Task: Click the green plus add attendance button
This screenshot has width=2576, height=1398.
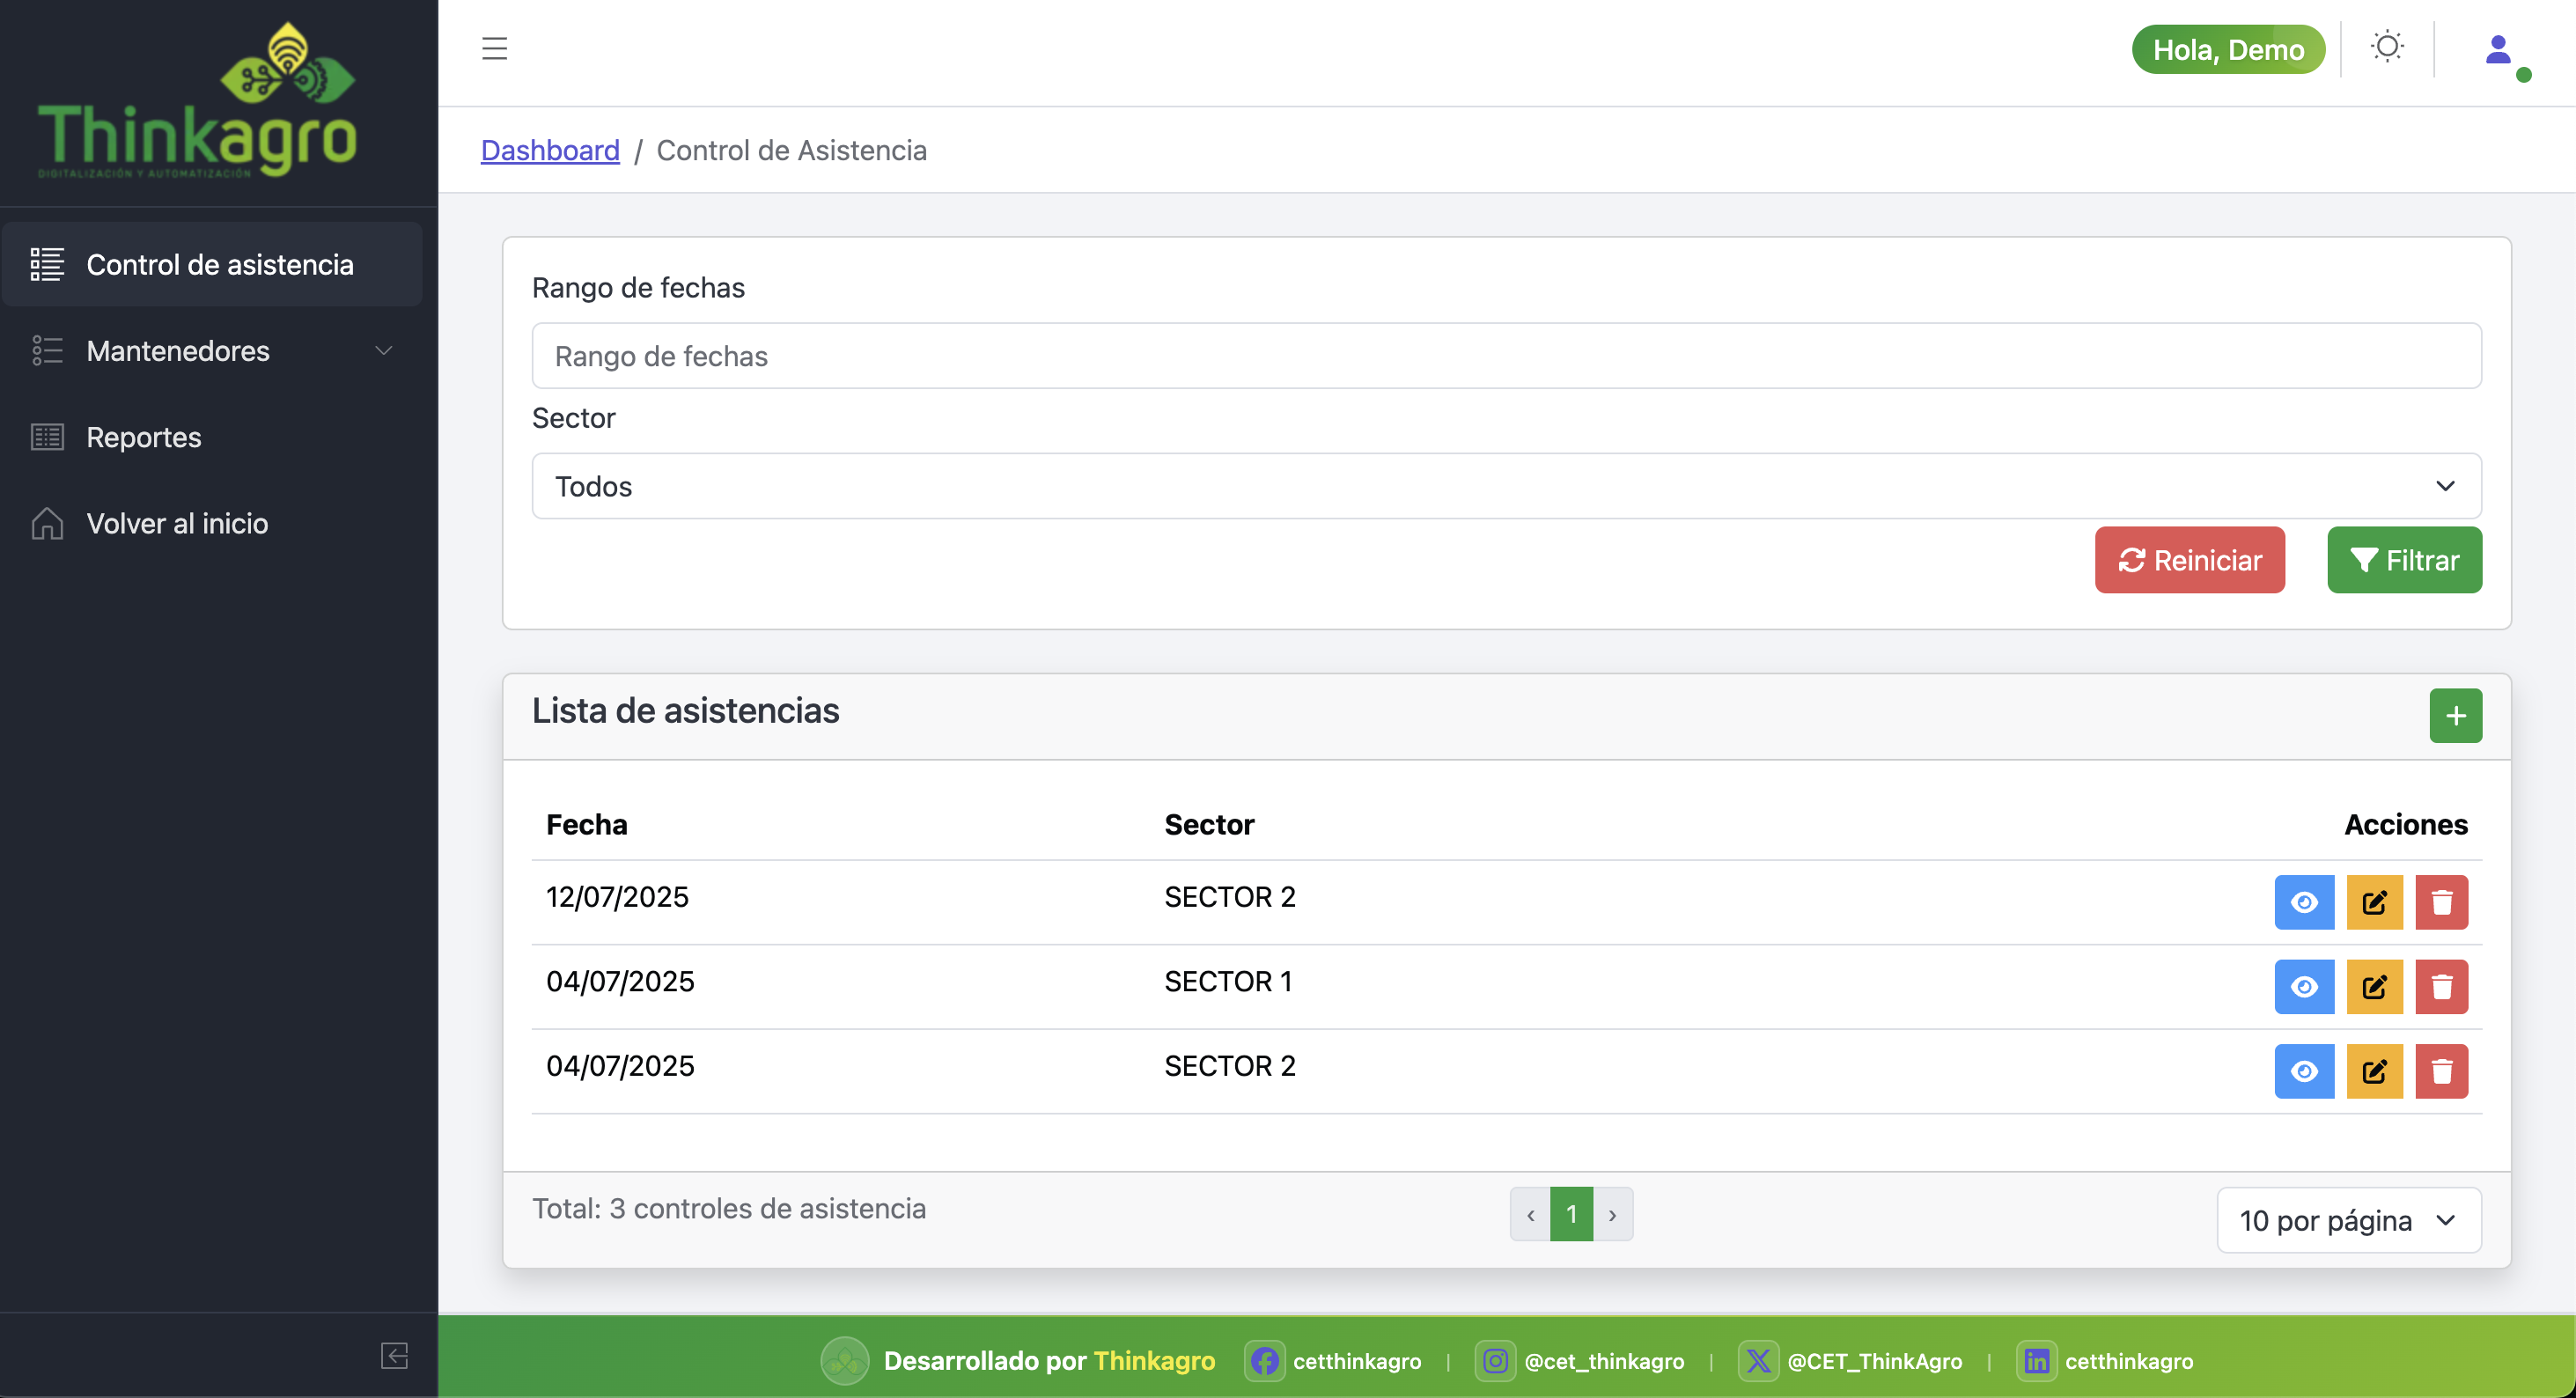Action: [2455, 715]
